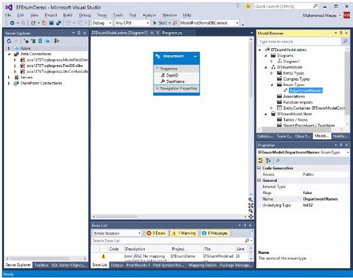Switch to the Mapping Details tab
The width and height of the screenshot is (353, 278).
[202, 265]
